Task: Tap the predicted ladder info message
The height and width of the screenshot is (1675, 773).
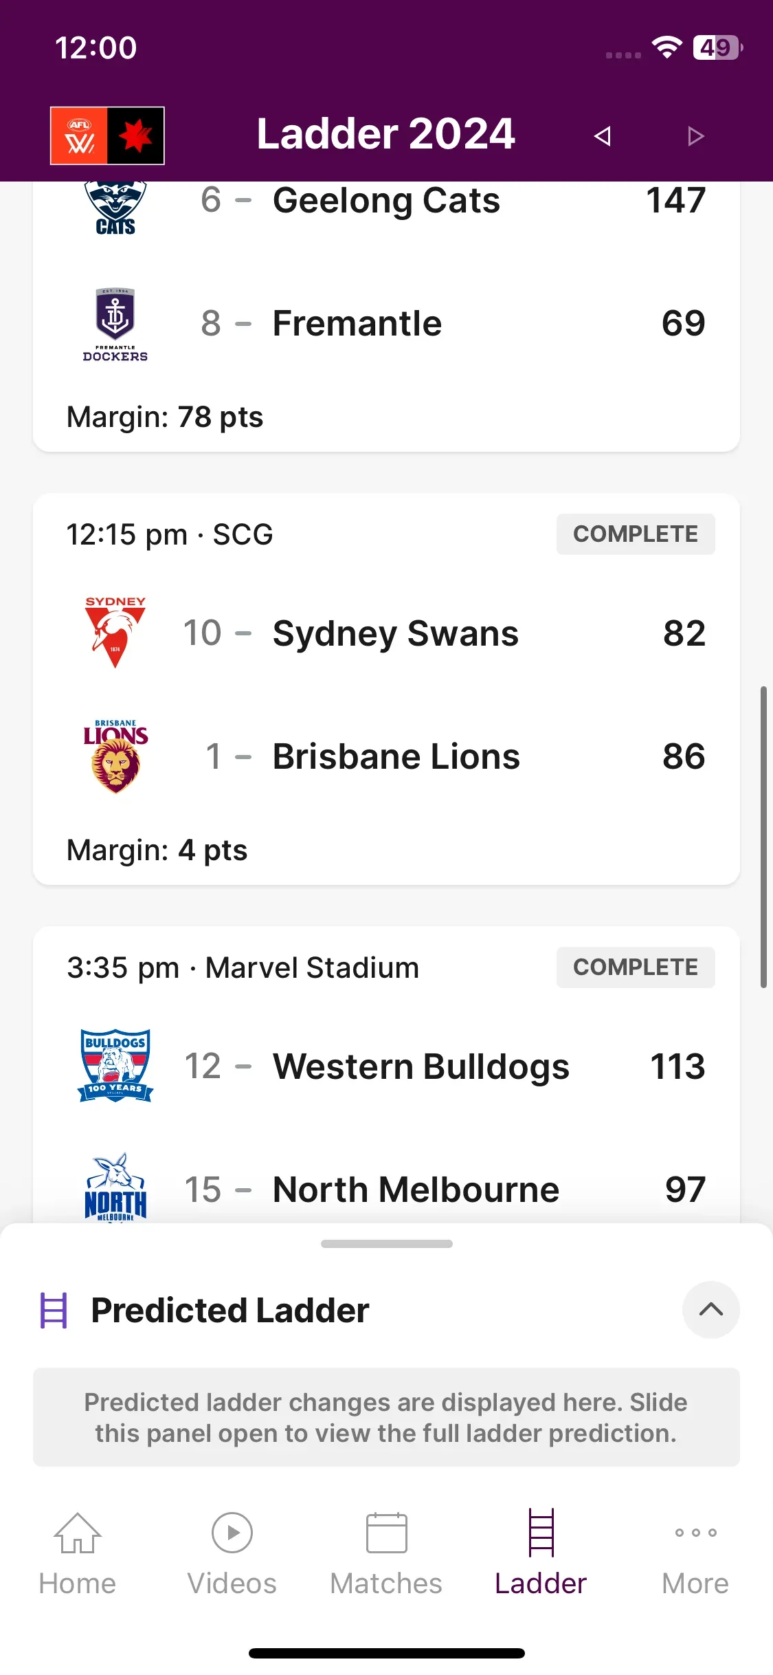Action: 386,1417
